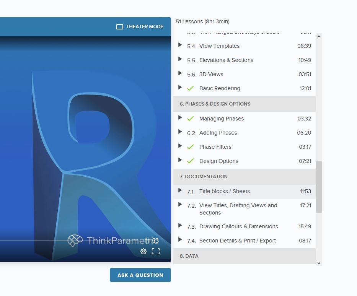Click the 03:17 duration of Phase Filters
The width and height of the screenshot is (357, 296).
[305, 147]
